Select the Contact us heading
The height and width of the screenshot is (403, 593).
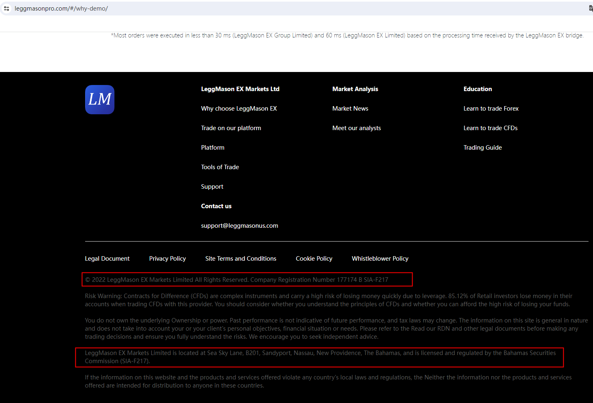click(216, 206)
